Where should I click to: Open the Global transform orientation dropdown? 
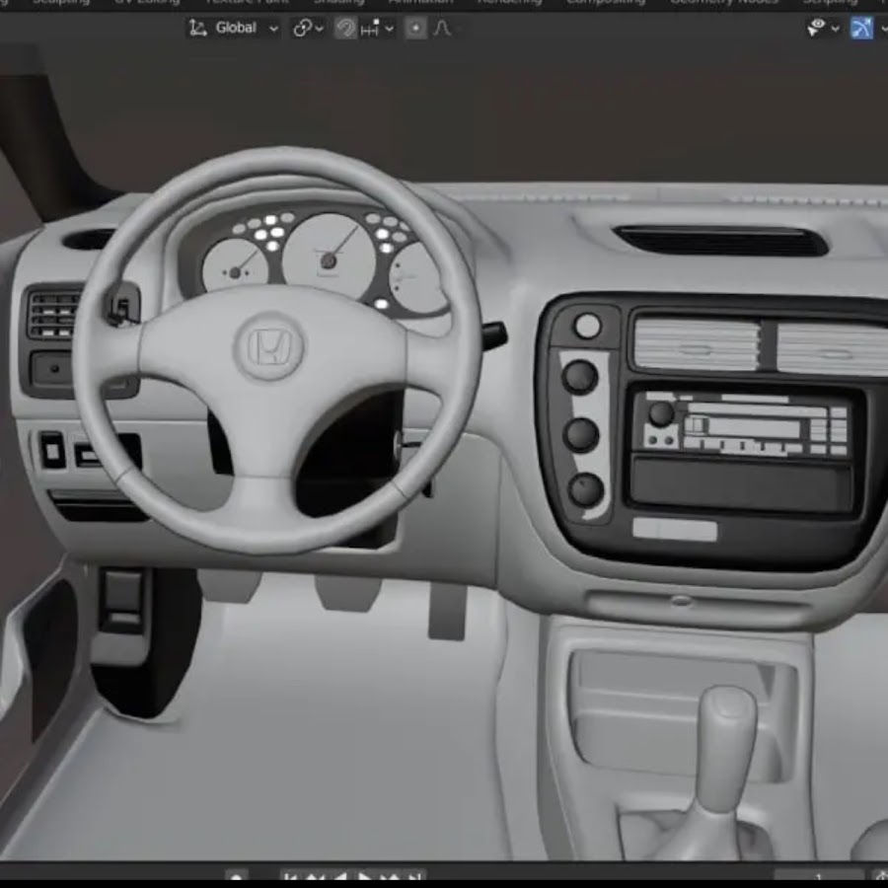click(x=234, y=28)
